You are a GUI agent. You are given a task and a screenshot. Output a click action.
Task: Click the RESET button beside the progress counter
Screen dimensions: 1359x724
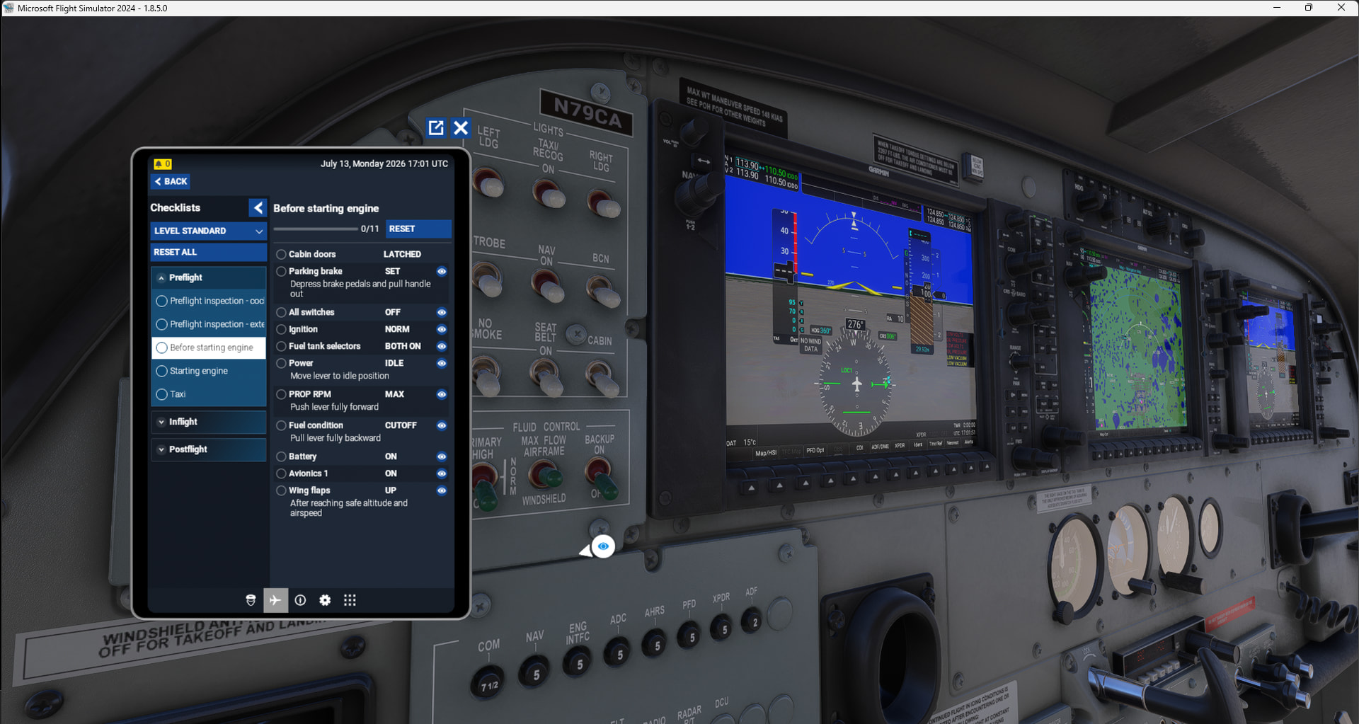pyautogui.click(x=418, y=229)
